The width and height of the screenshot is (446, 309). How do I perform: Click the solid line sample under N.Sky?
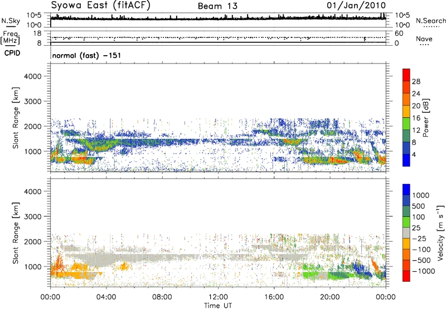coord(11,27)
